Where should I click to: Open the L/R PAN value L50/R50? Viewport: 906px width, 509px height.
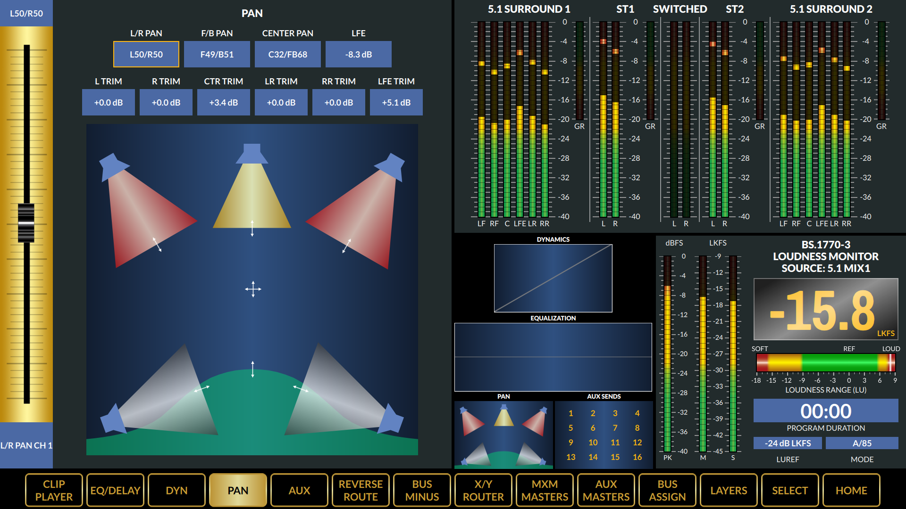pyautogui.click(x=146, y=54)
